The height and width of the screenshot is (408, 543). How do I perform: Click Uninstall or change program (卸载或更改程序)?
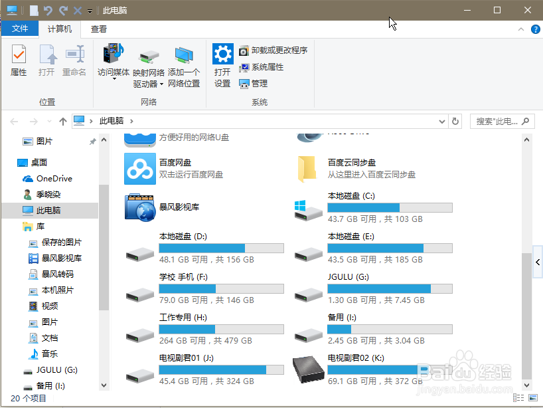273,51
